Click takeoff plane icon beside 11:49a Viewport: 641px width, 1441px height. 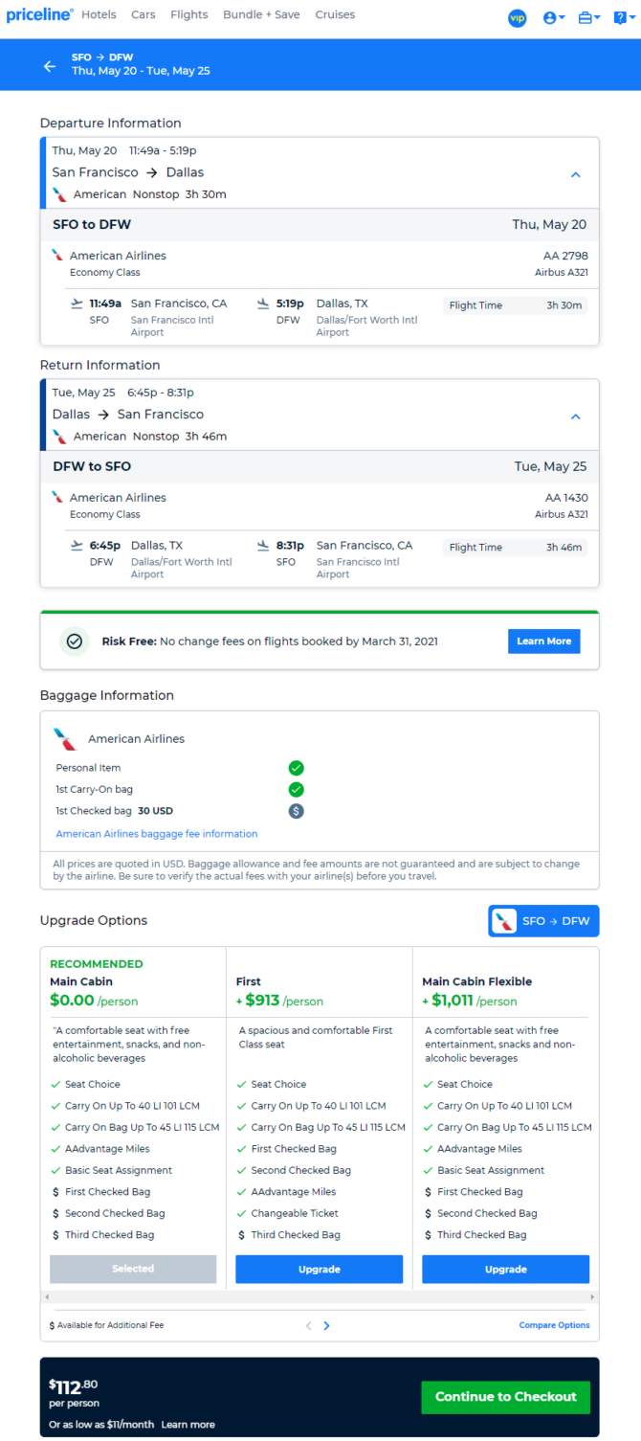coord(77,304)
